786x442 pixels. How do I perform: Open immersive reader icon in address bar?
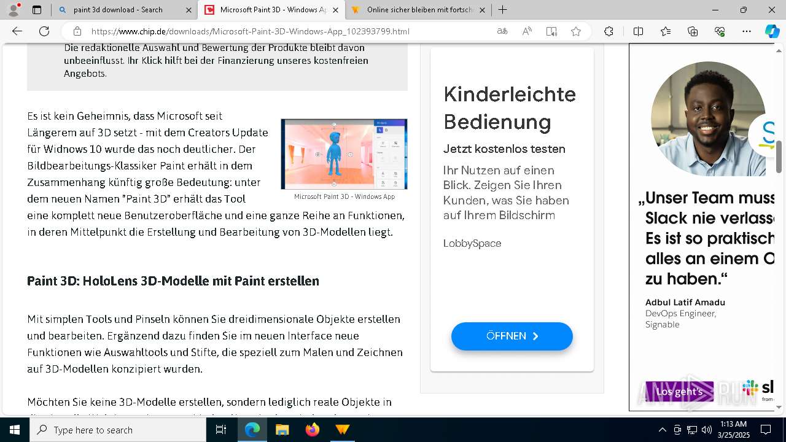click(551, 31)
